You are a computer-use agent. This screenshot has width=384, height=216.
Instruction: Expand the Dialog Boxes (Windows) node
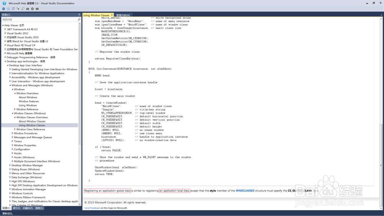pos(10,169)
